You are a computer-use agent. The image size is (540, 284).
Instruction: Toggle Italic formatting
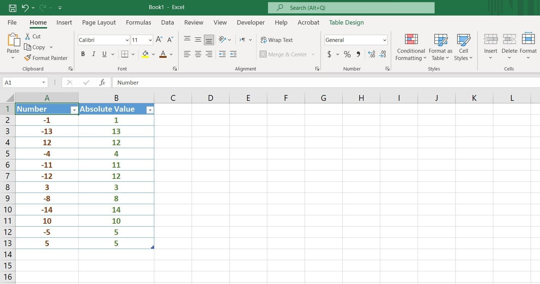pyautogui.click(x=94, y=54)
